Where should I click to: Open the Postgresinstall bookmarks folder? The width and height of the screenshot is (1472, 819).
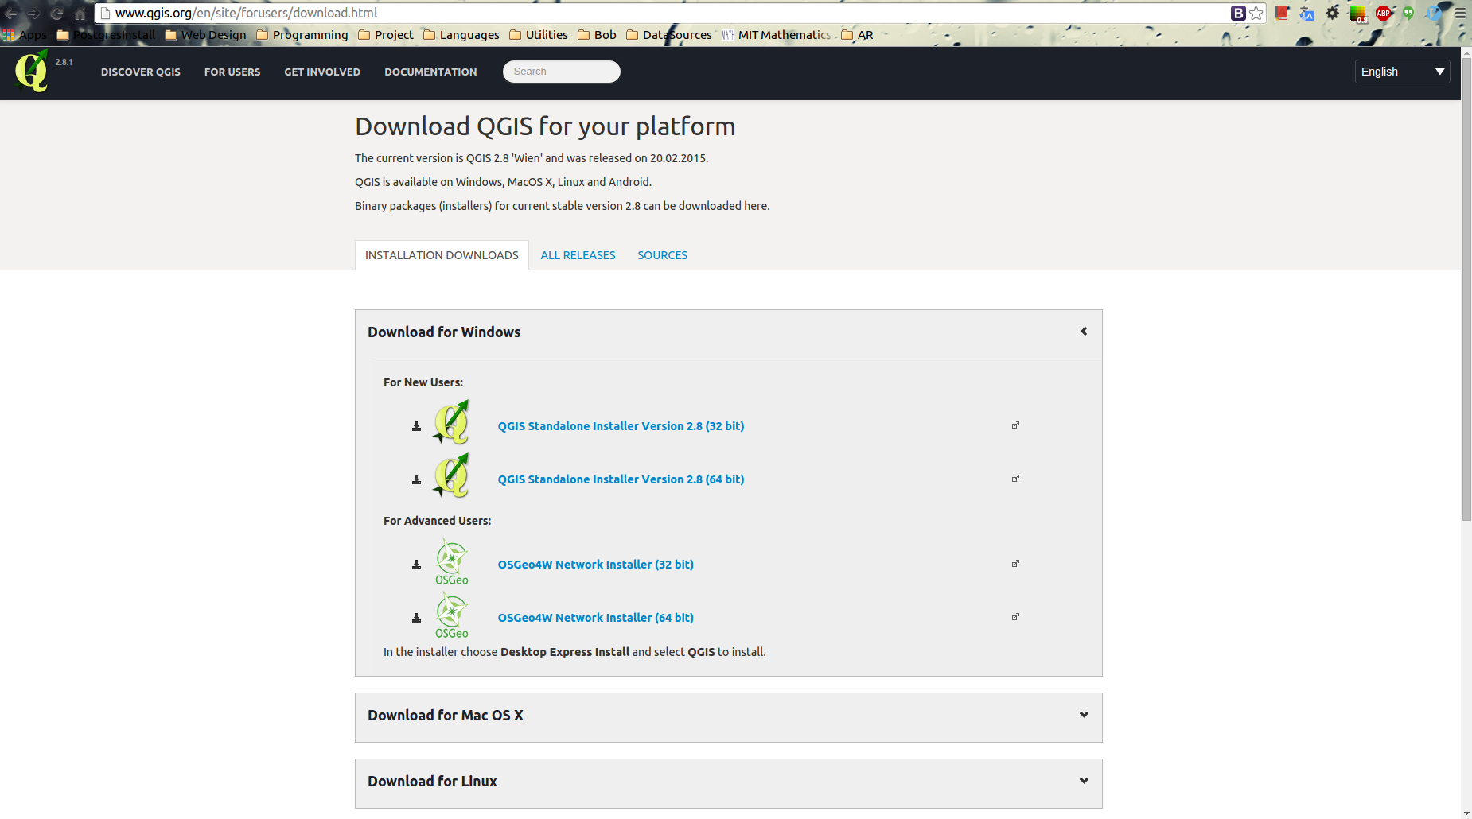click(x=106, y=35)
